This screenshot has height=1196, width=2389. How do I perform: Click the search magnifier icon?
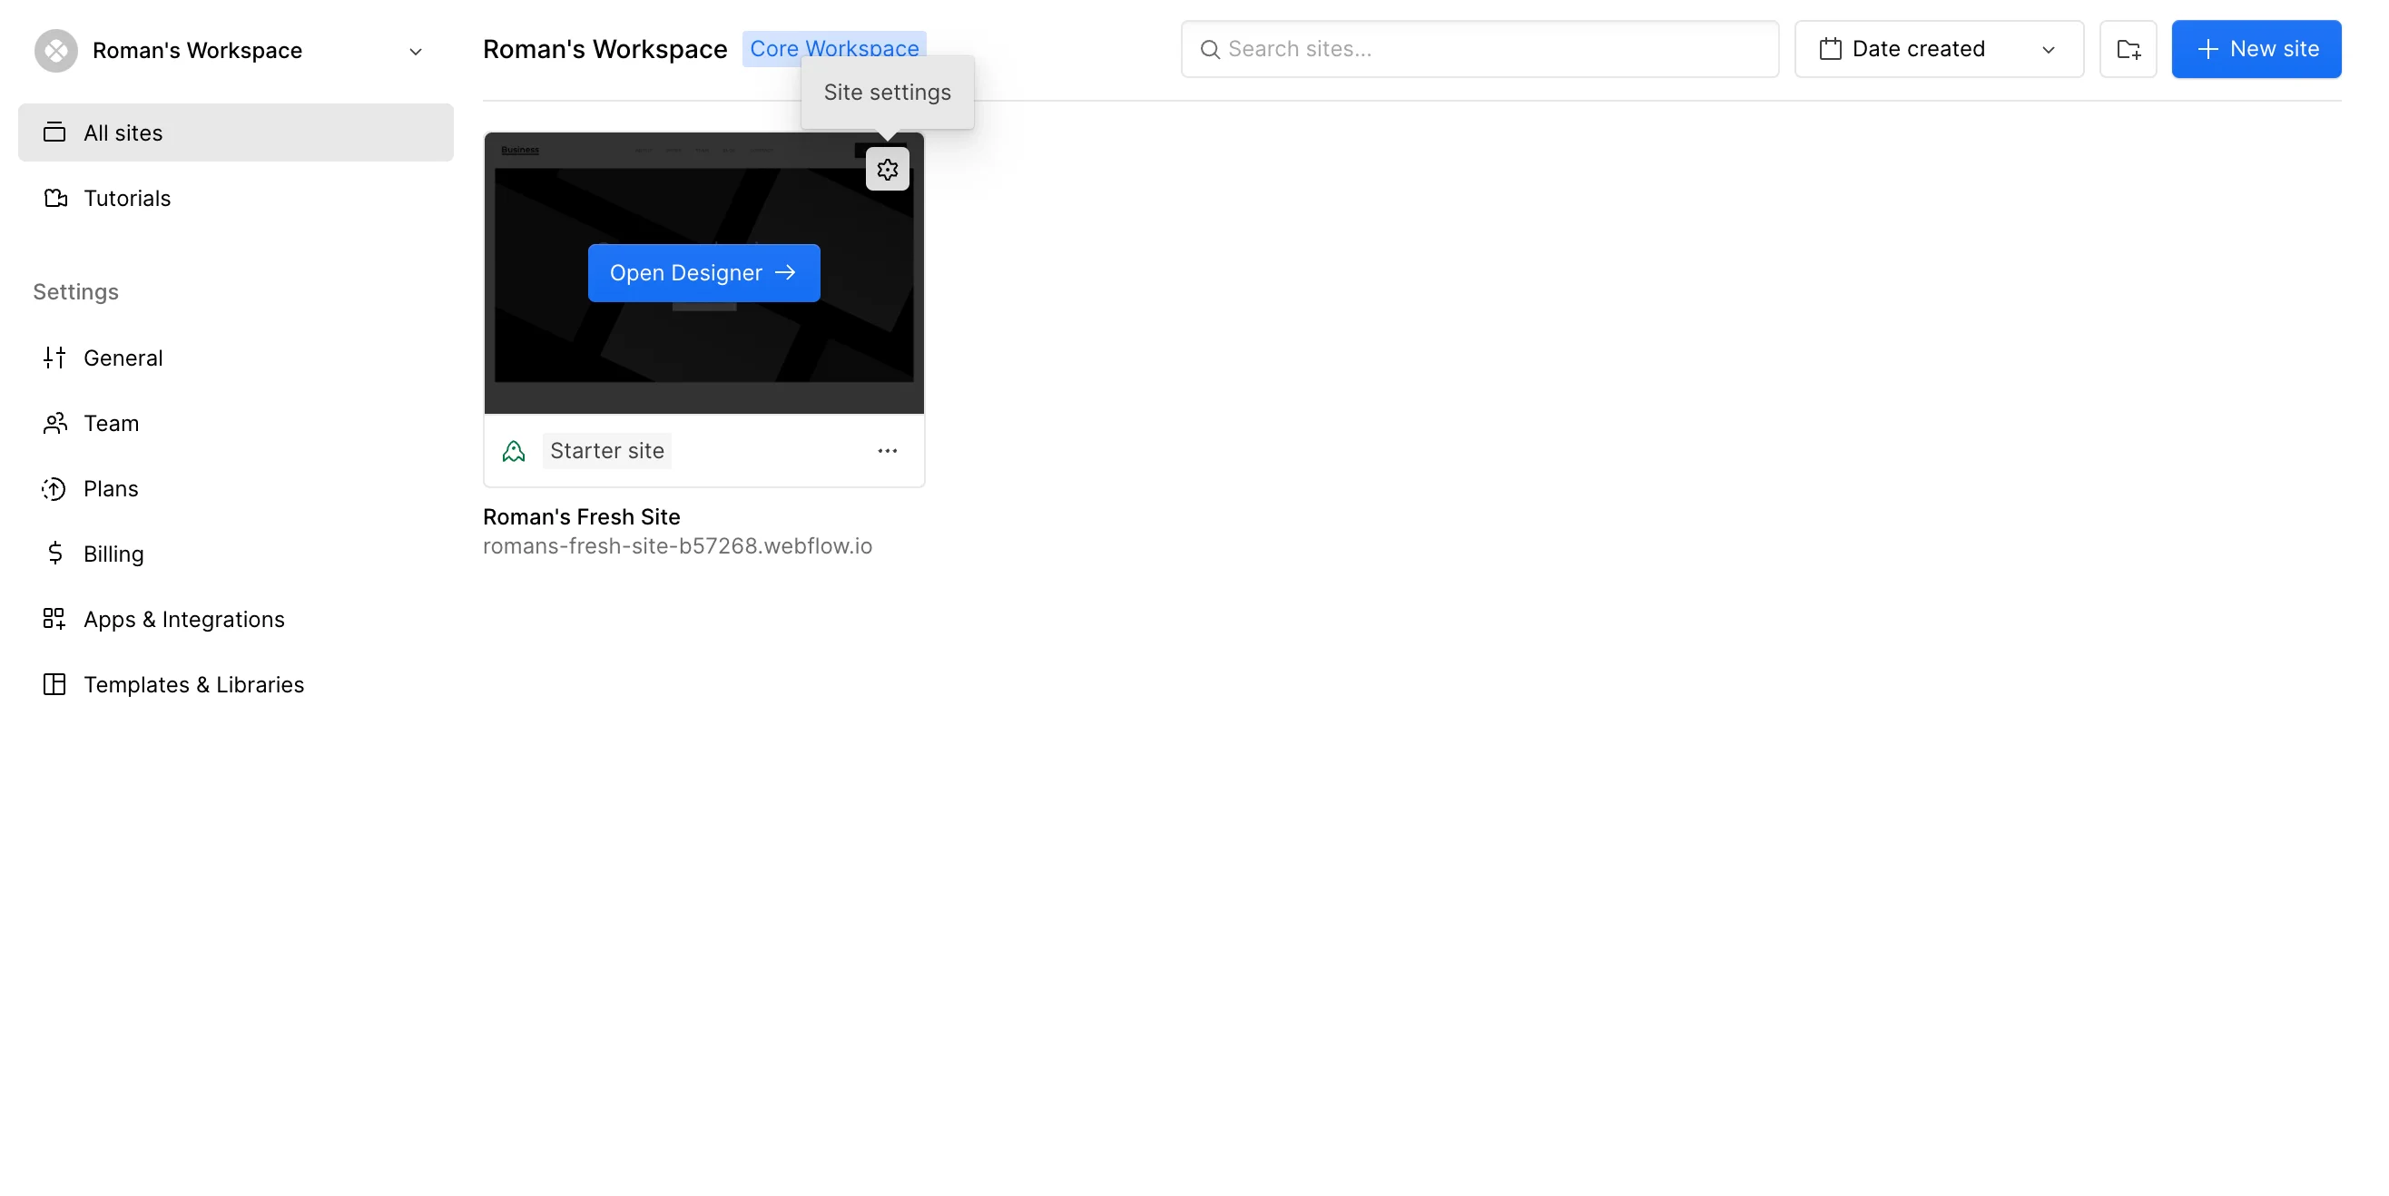(1209, 49)
